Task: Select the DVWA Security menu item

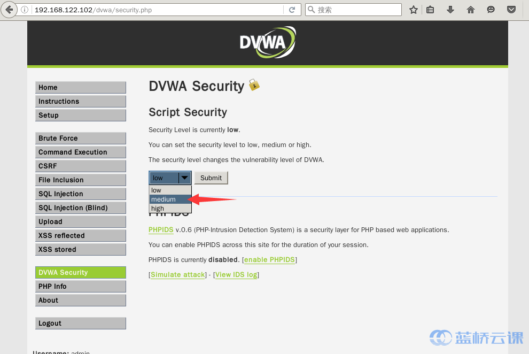Action: pyautogui.click(x=81, y=272)
